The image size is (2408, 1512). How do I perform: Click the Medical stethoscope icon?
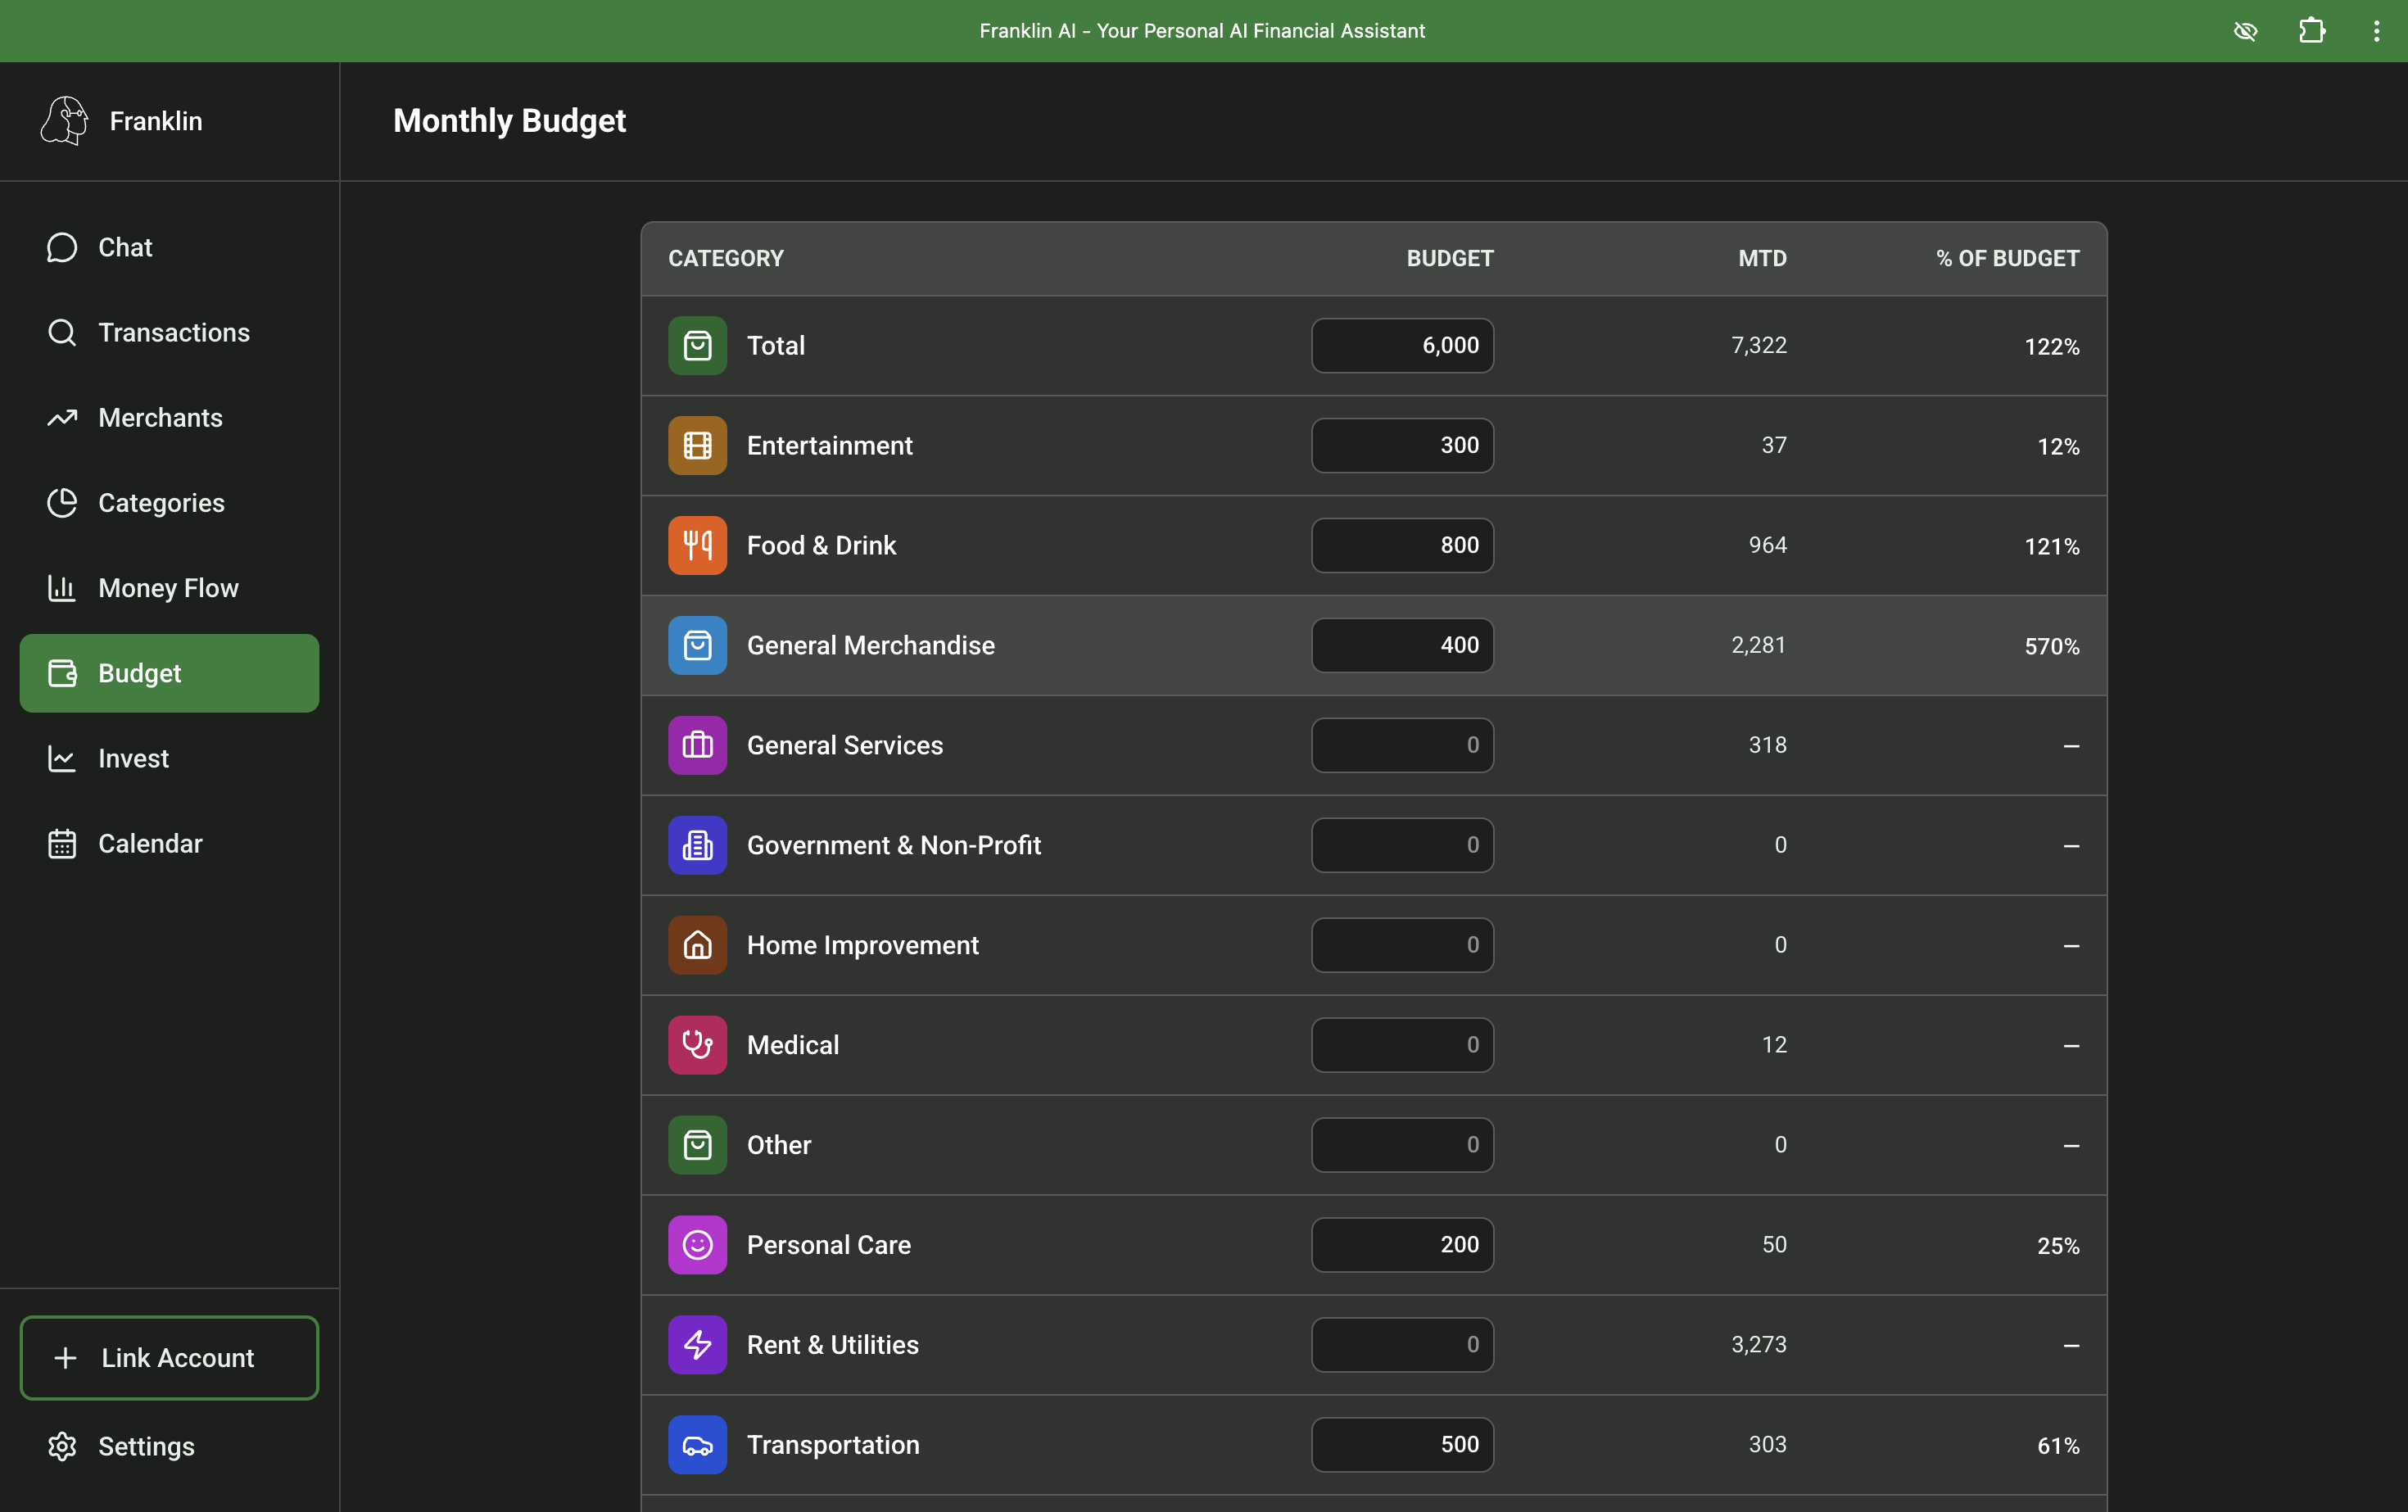(697, 1045)
